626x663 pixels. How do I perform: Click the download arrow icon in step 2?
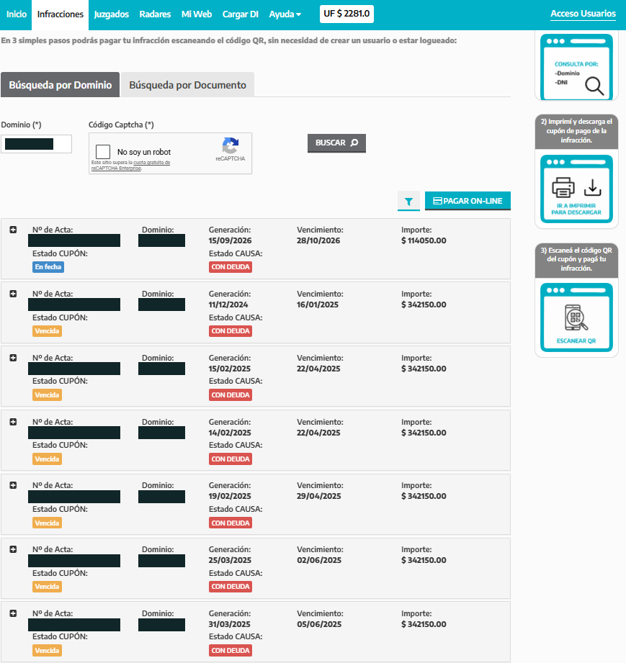[x=593, y=188]
